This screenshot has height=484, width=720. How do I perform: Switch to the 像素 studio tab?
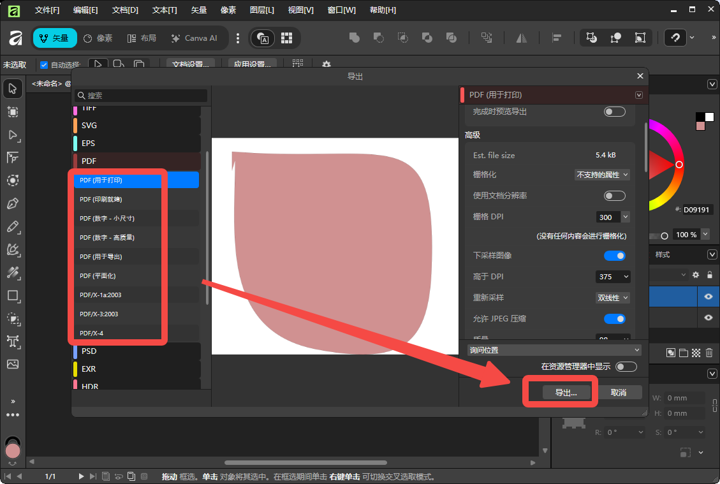pos(98,38)
